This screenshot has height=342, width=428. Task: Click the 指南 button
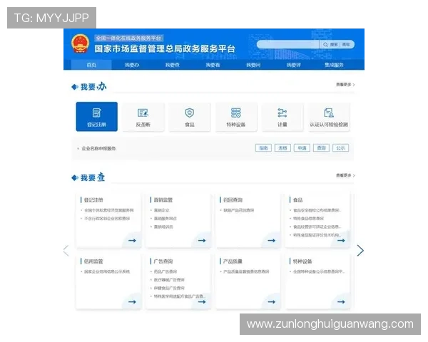point(263,147)
